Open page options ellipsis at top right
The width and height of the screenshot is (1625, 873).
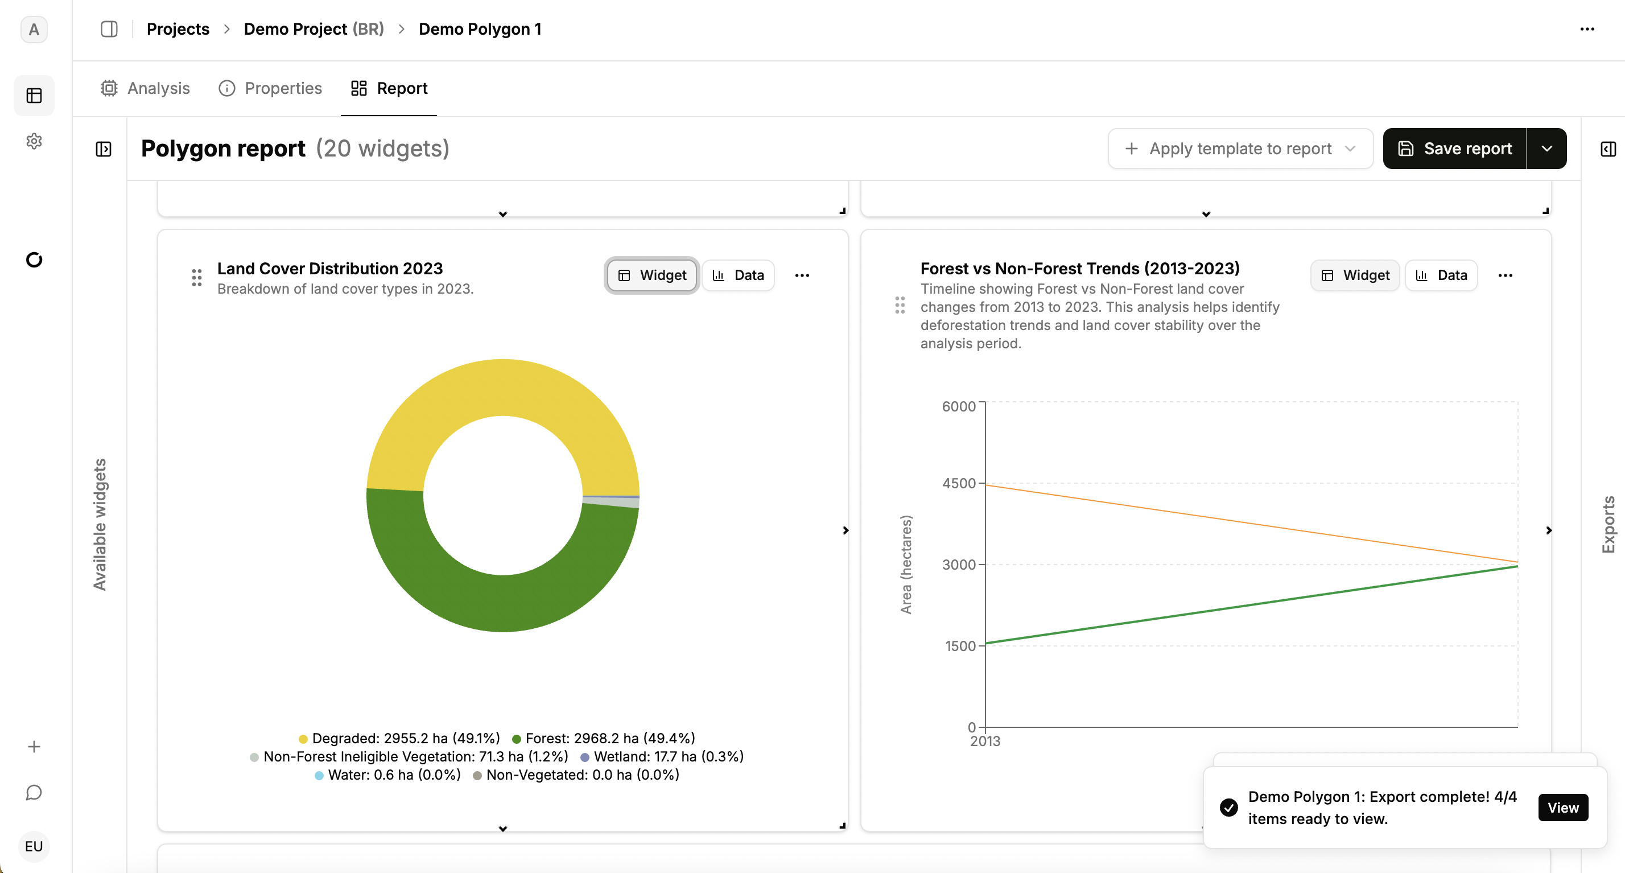pos(1587,29)
